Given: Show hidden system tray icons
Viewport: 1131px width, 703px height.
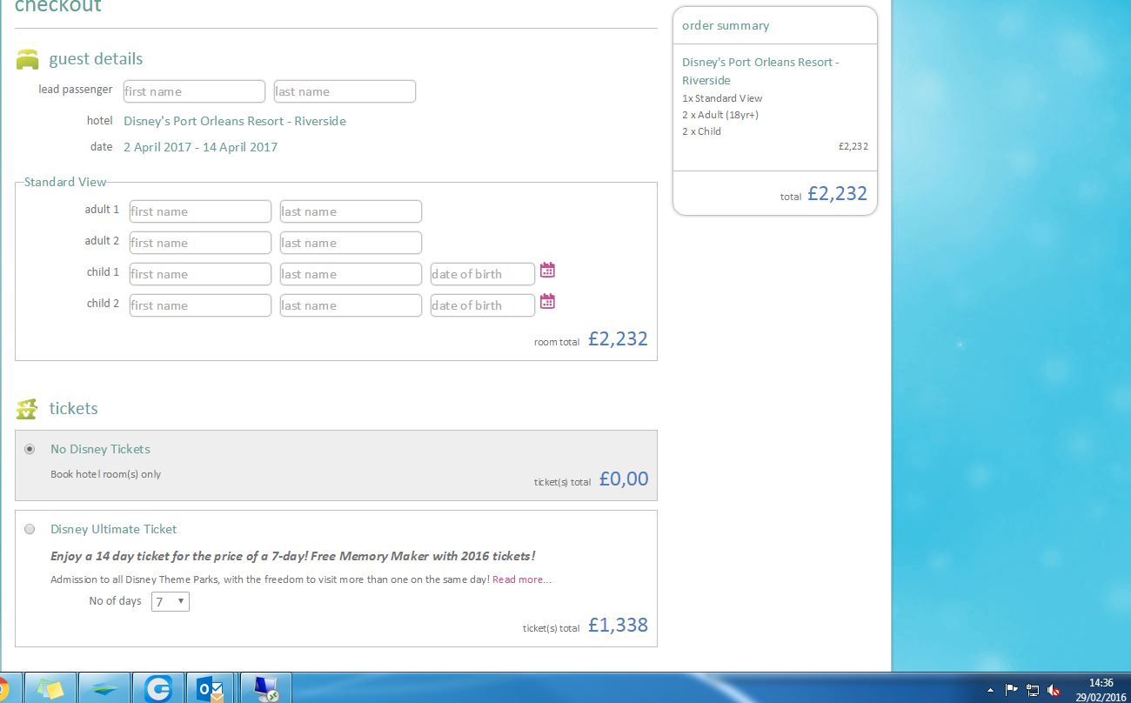Looking at the screenshot, I should tap(990, 690).
